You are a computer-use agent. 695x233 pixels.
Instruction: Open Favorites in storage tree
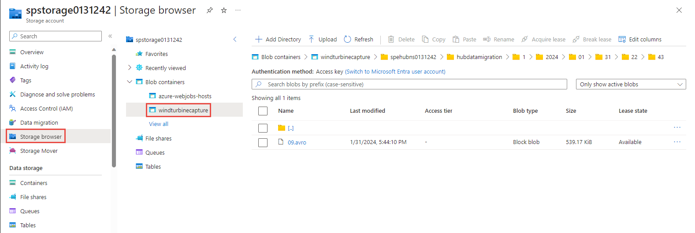[x=156, y=54]
